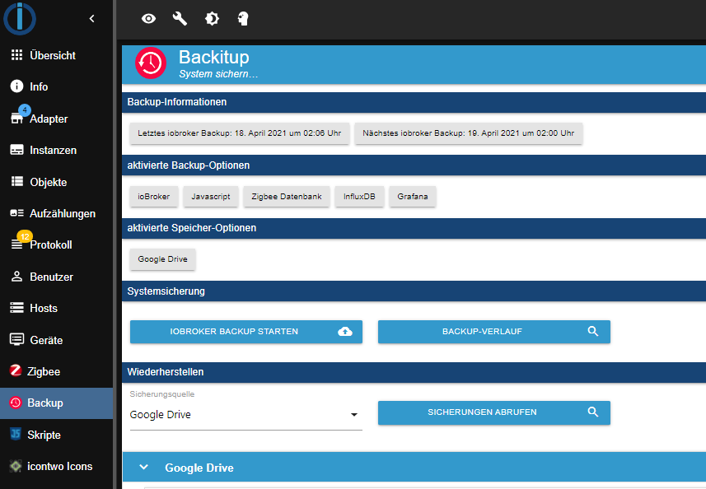The image size is (706, 489).
Task: Click the Geräte device icon
Action: click(16, 340)
